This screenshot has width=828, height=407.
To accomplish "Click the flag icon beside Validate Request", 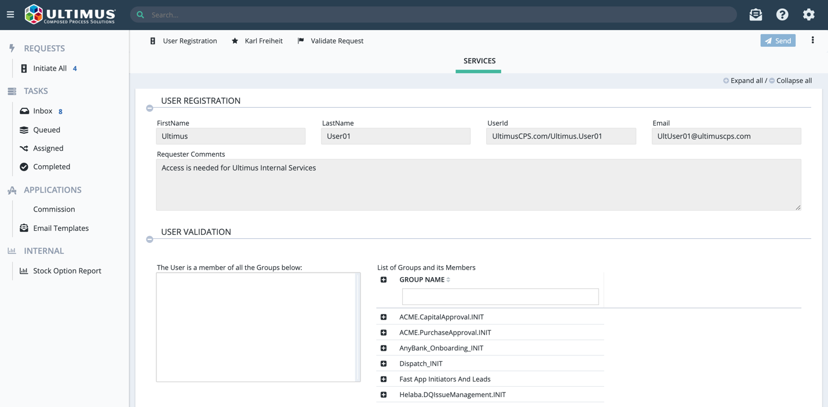I will click(x=301, y=41).
